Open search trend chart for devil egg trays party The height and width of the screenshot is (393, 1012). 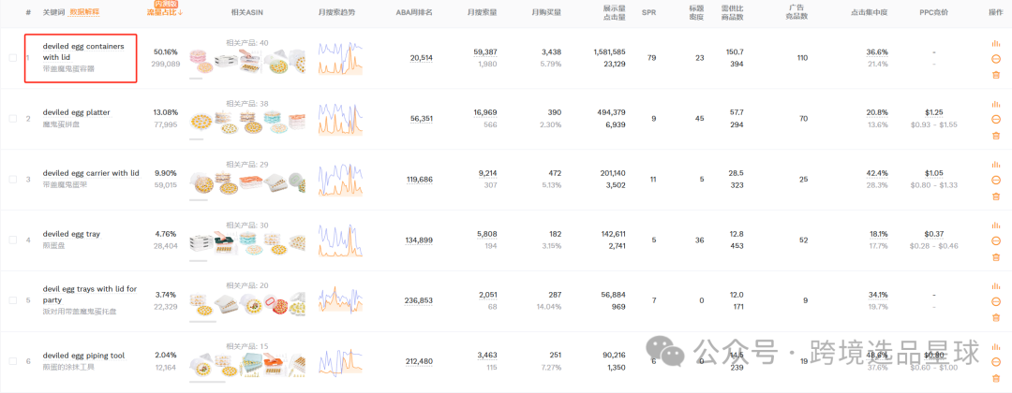coord(340,300)
